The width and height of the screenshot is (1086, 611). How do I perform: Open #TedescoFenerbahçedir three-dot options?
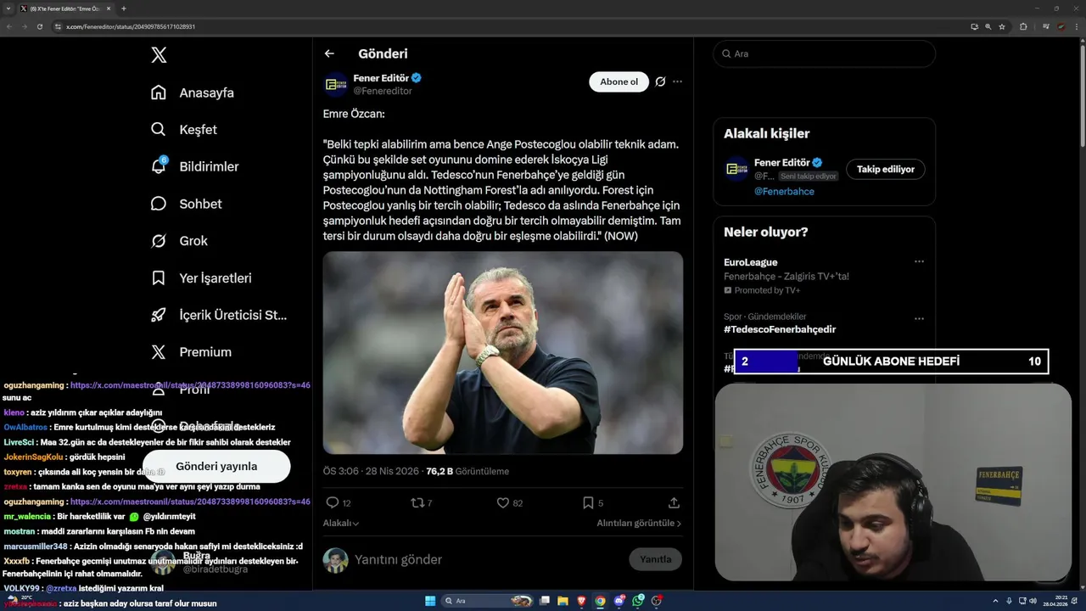919,319
